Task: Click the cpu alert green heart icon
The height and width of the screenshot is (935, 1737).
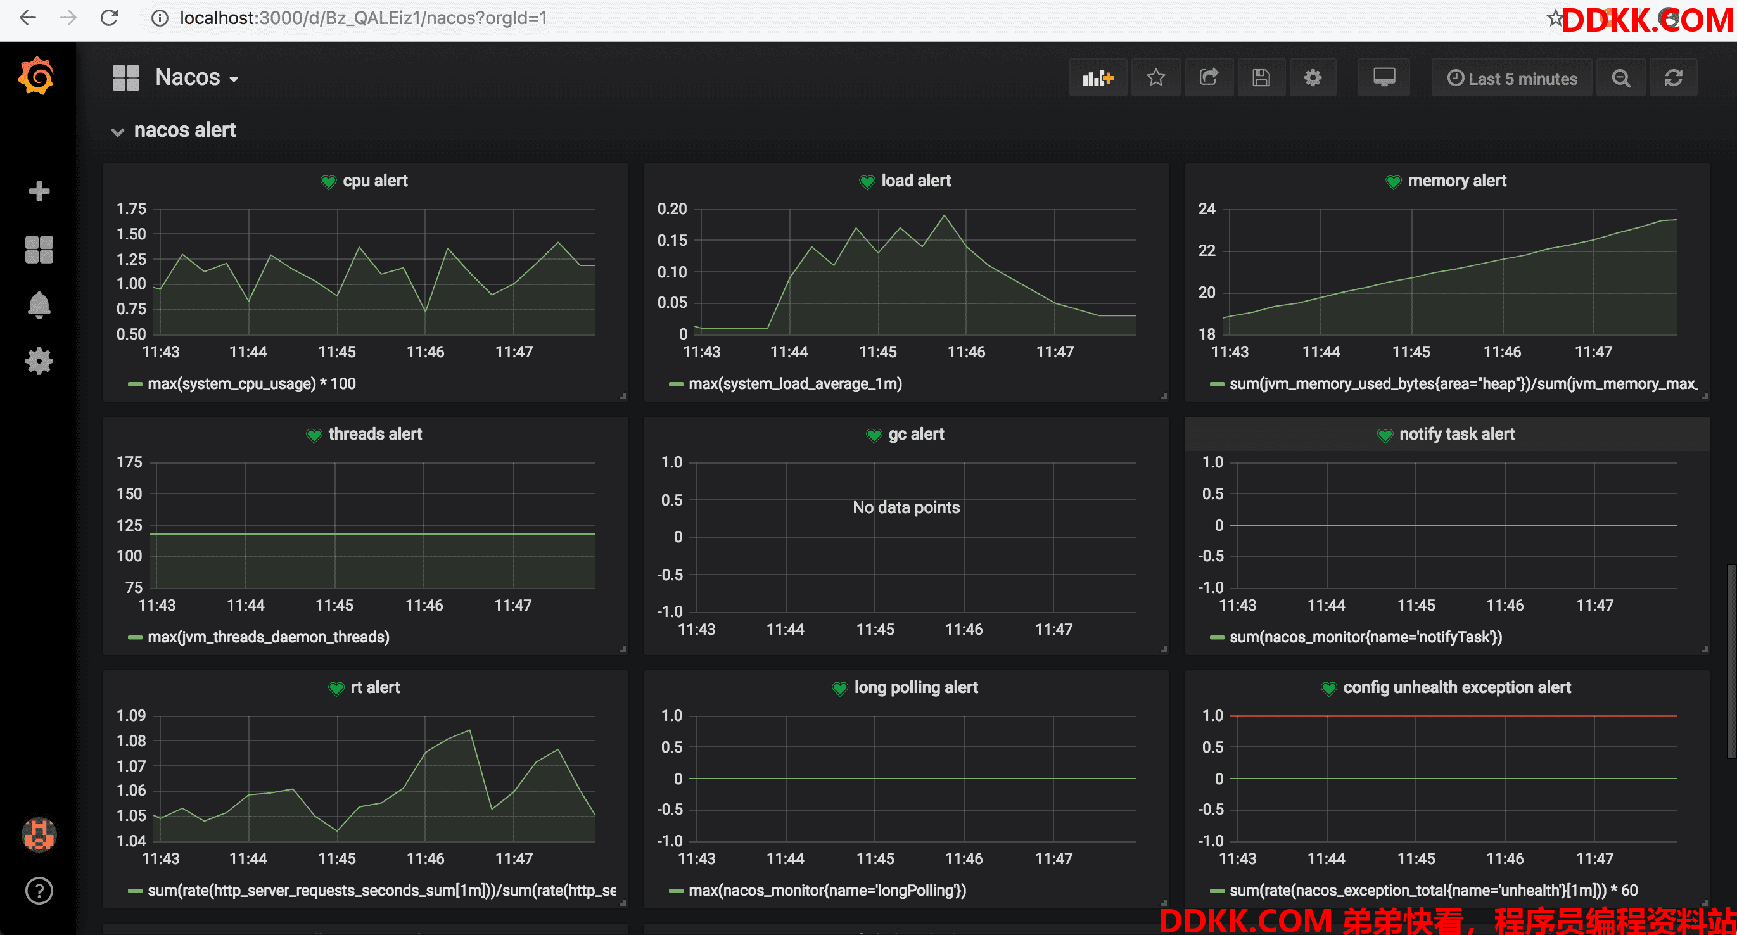Action: coord(328,181)
